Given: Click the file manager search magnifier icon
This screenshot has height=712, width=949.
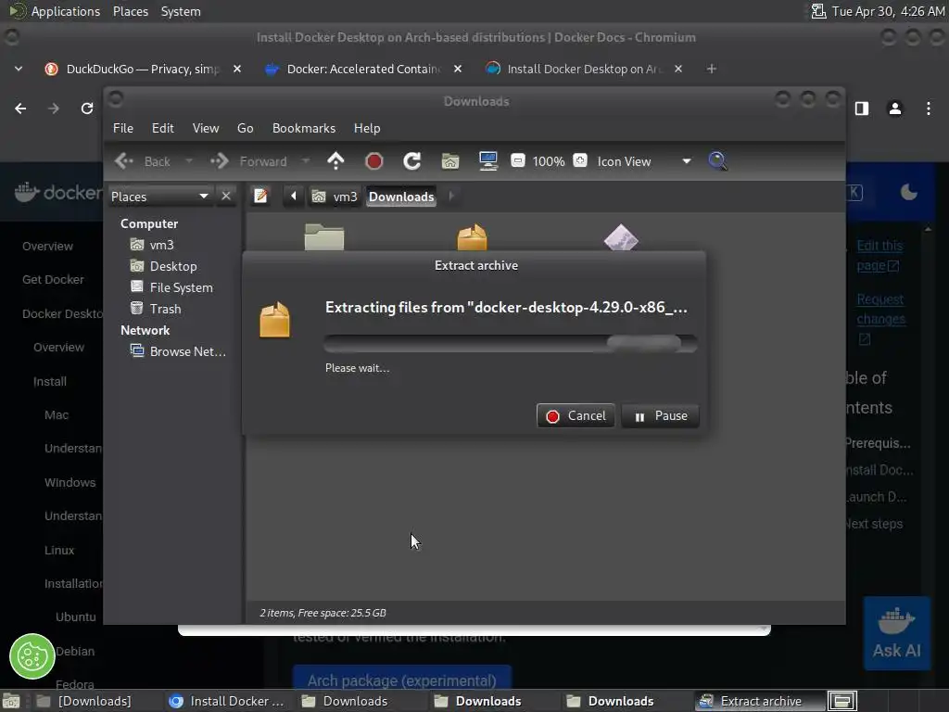Looking at the screenshot, I should [x=717, y=161].
